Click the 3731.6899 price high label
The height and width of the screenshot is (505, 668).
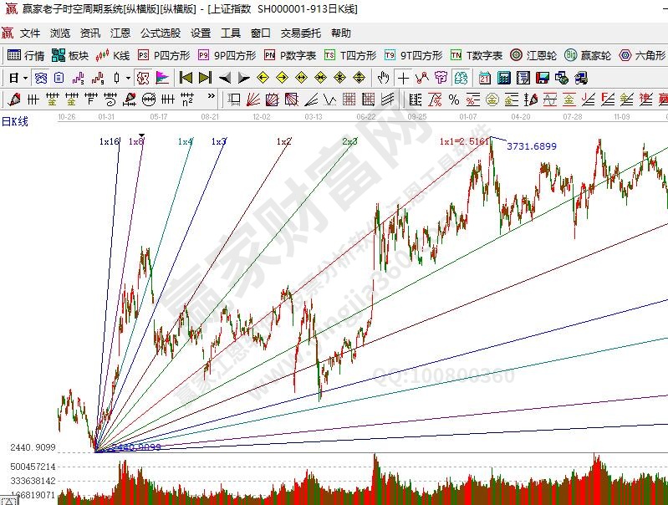(531, 146)
